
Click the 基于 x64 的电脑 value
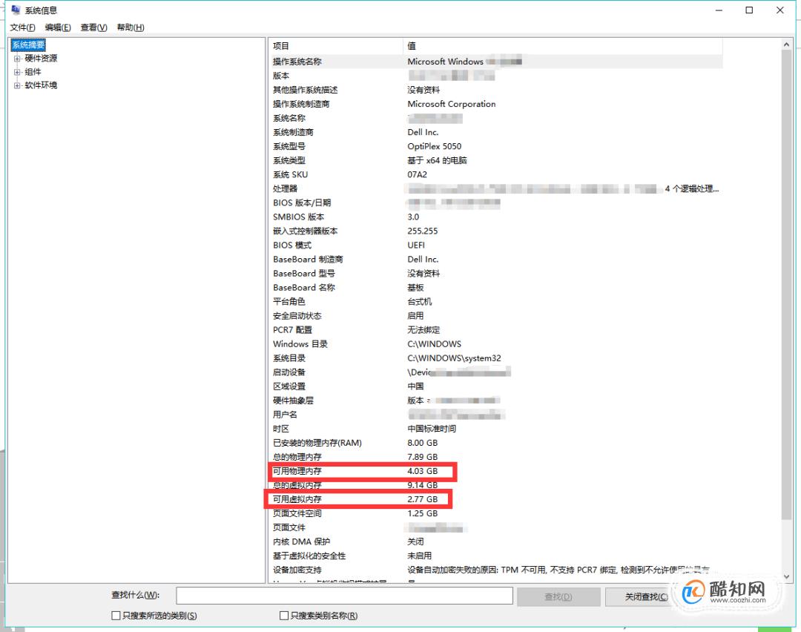coord(437,160)
